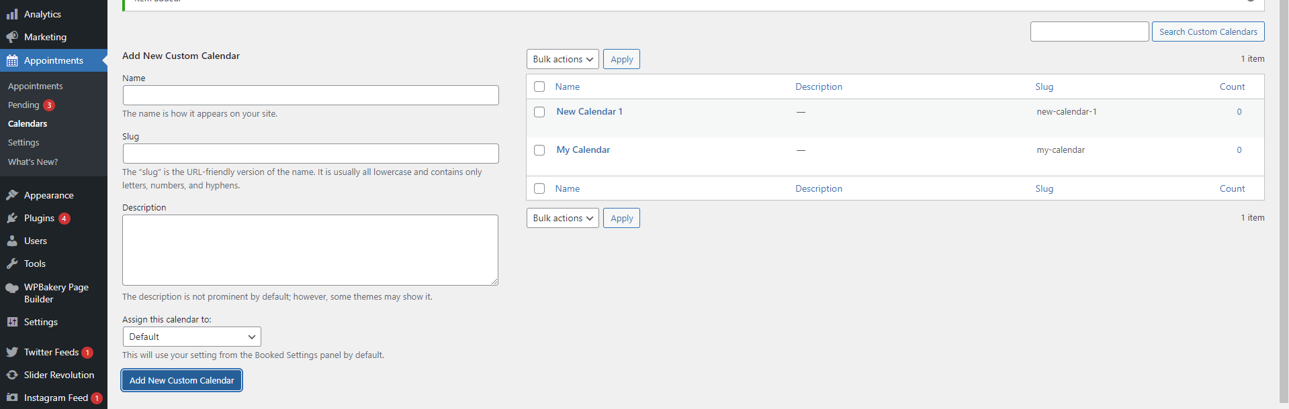
Task: Click the Analytics bar chart icon
Action: tap(12, 14)
